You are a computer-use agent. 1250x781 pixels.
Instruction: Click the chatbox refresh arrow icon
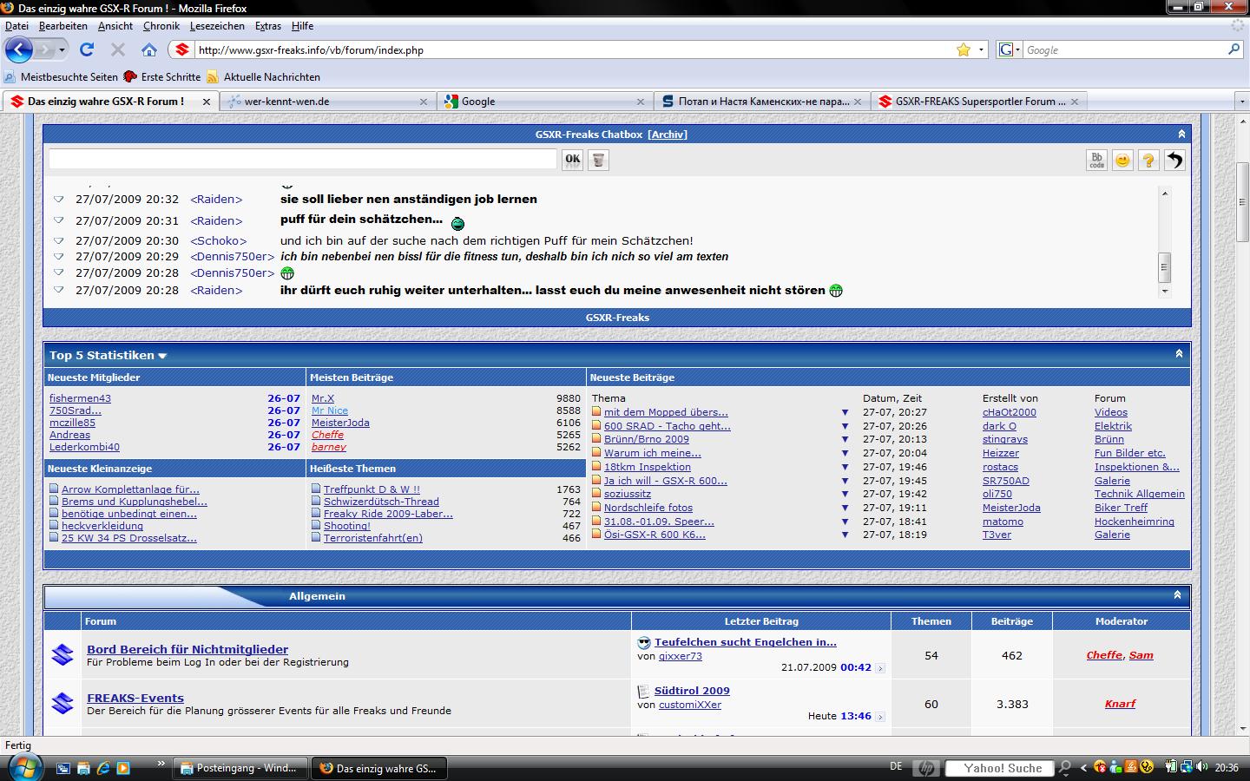click(x=1174, y=160)
